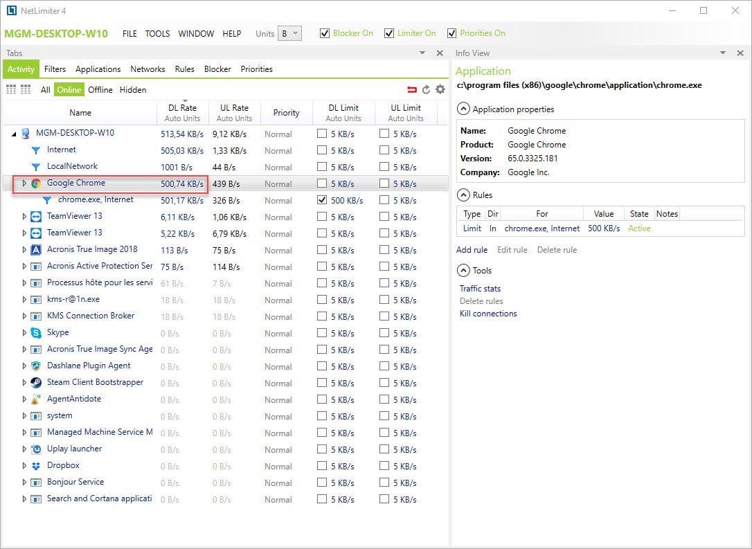Toggle the Blocker On checkbox
Image resolution: width=752 pixels, height=549 pixels.
coord(325,33)
